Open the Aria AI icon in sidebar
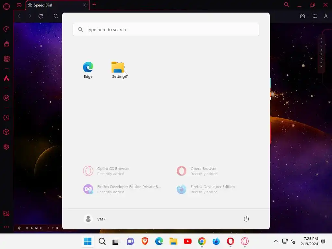This screenshot has height=249, width=332. (x=6, y=78)
